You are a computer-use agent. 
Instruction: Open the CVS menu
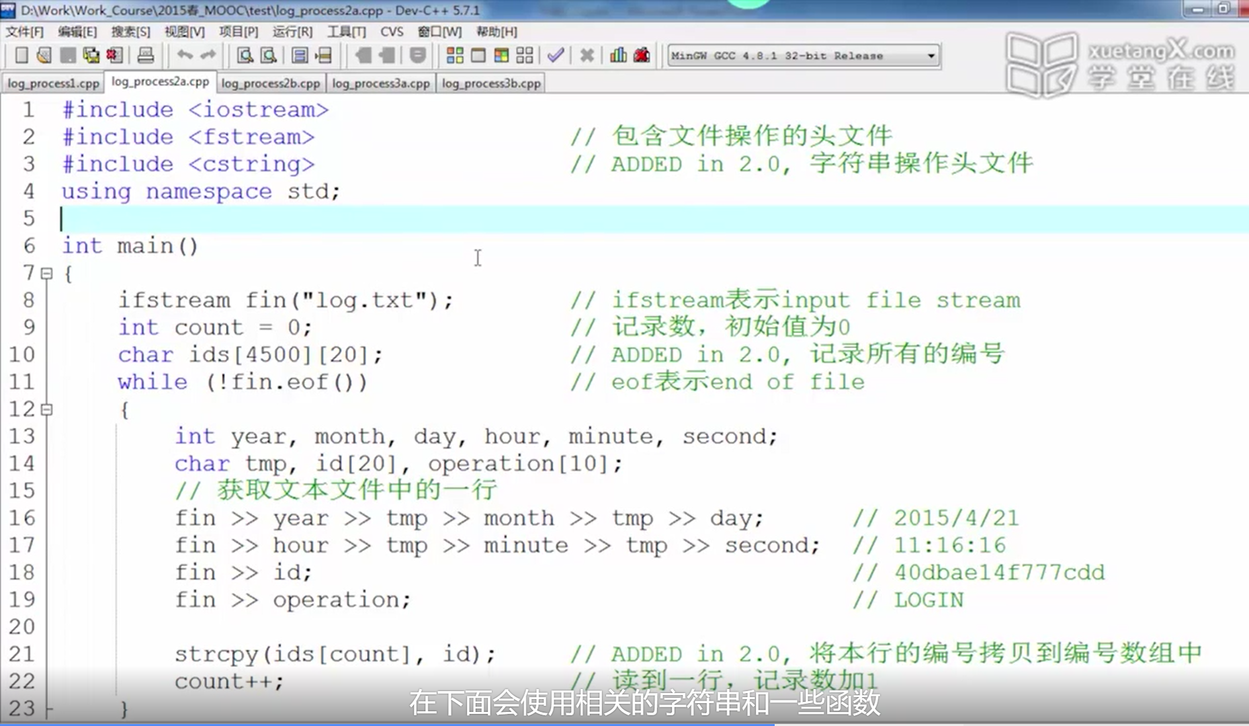(392, 32)
